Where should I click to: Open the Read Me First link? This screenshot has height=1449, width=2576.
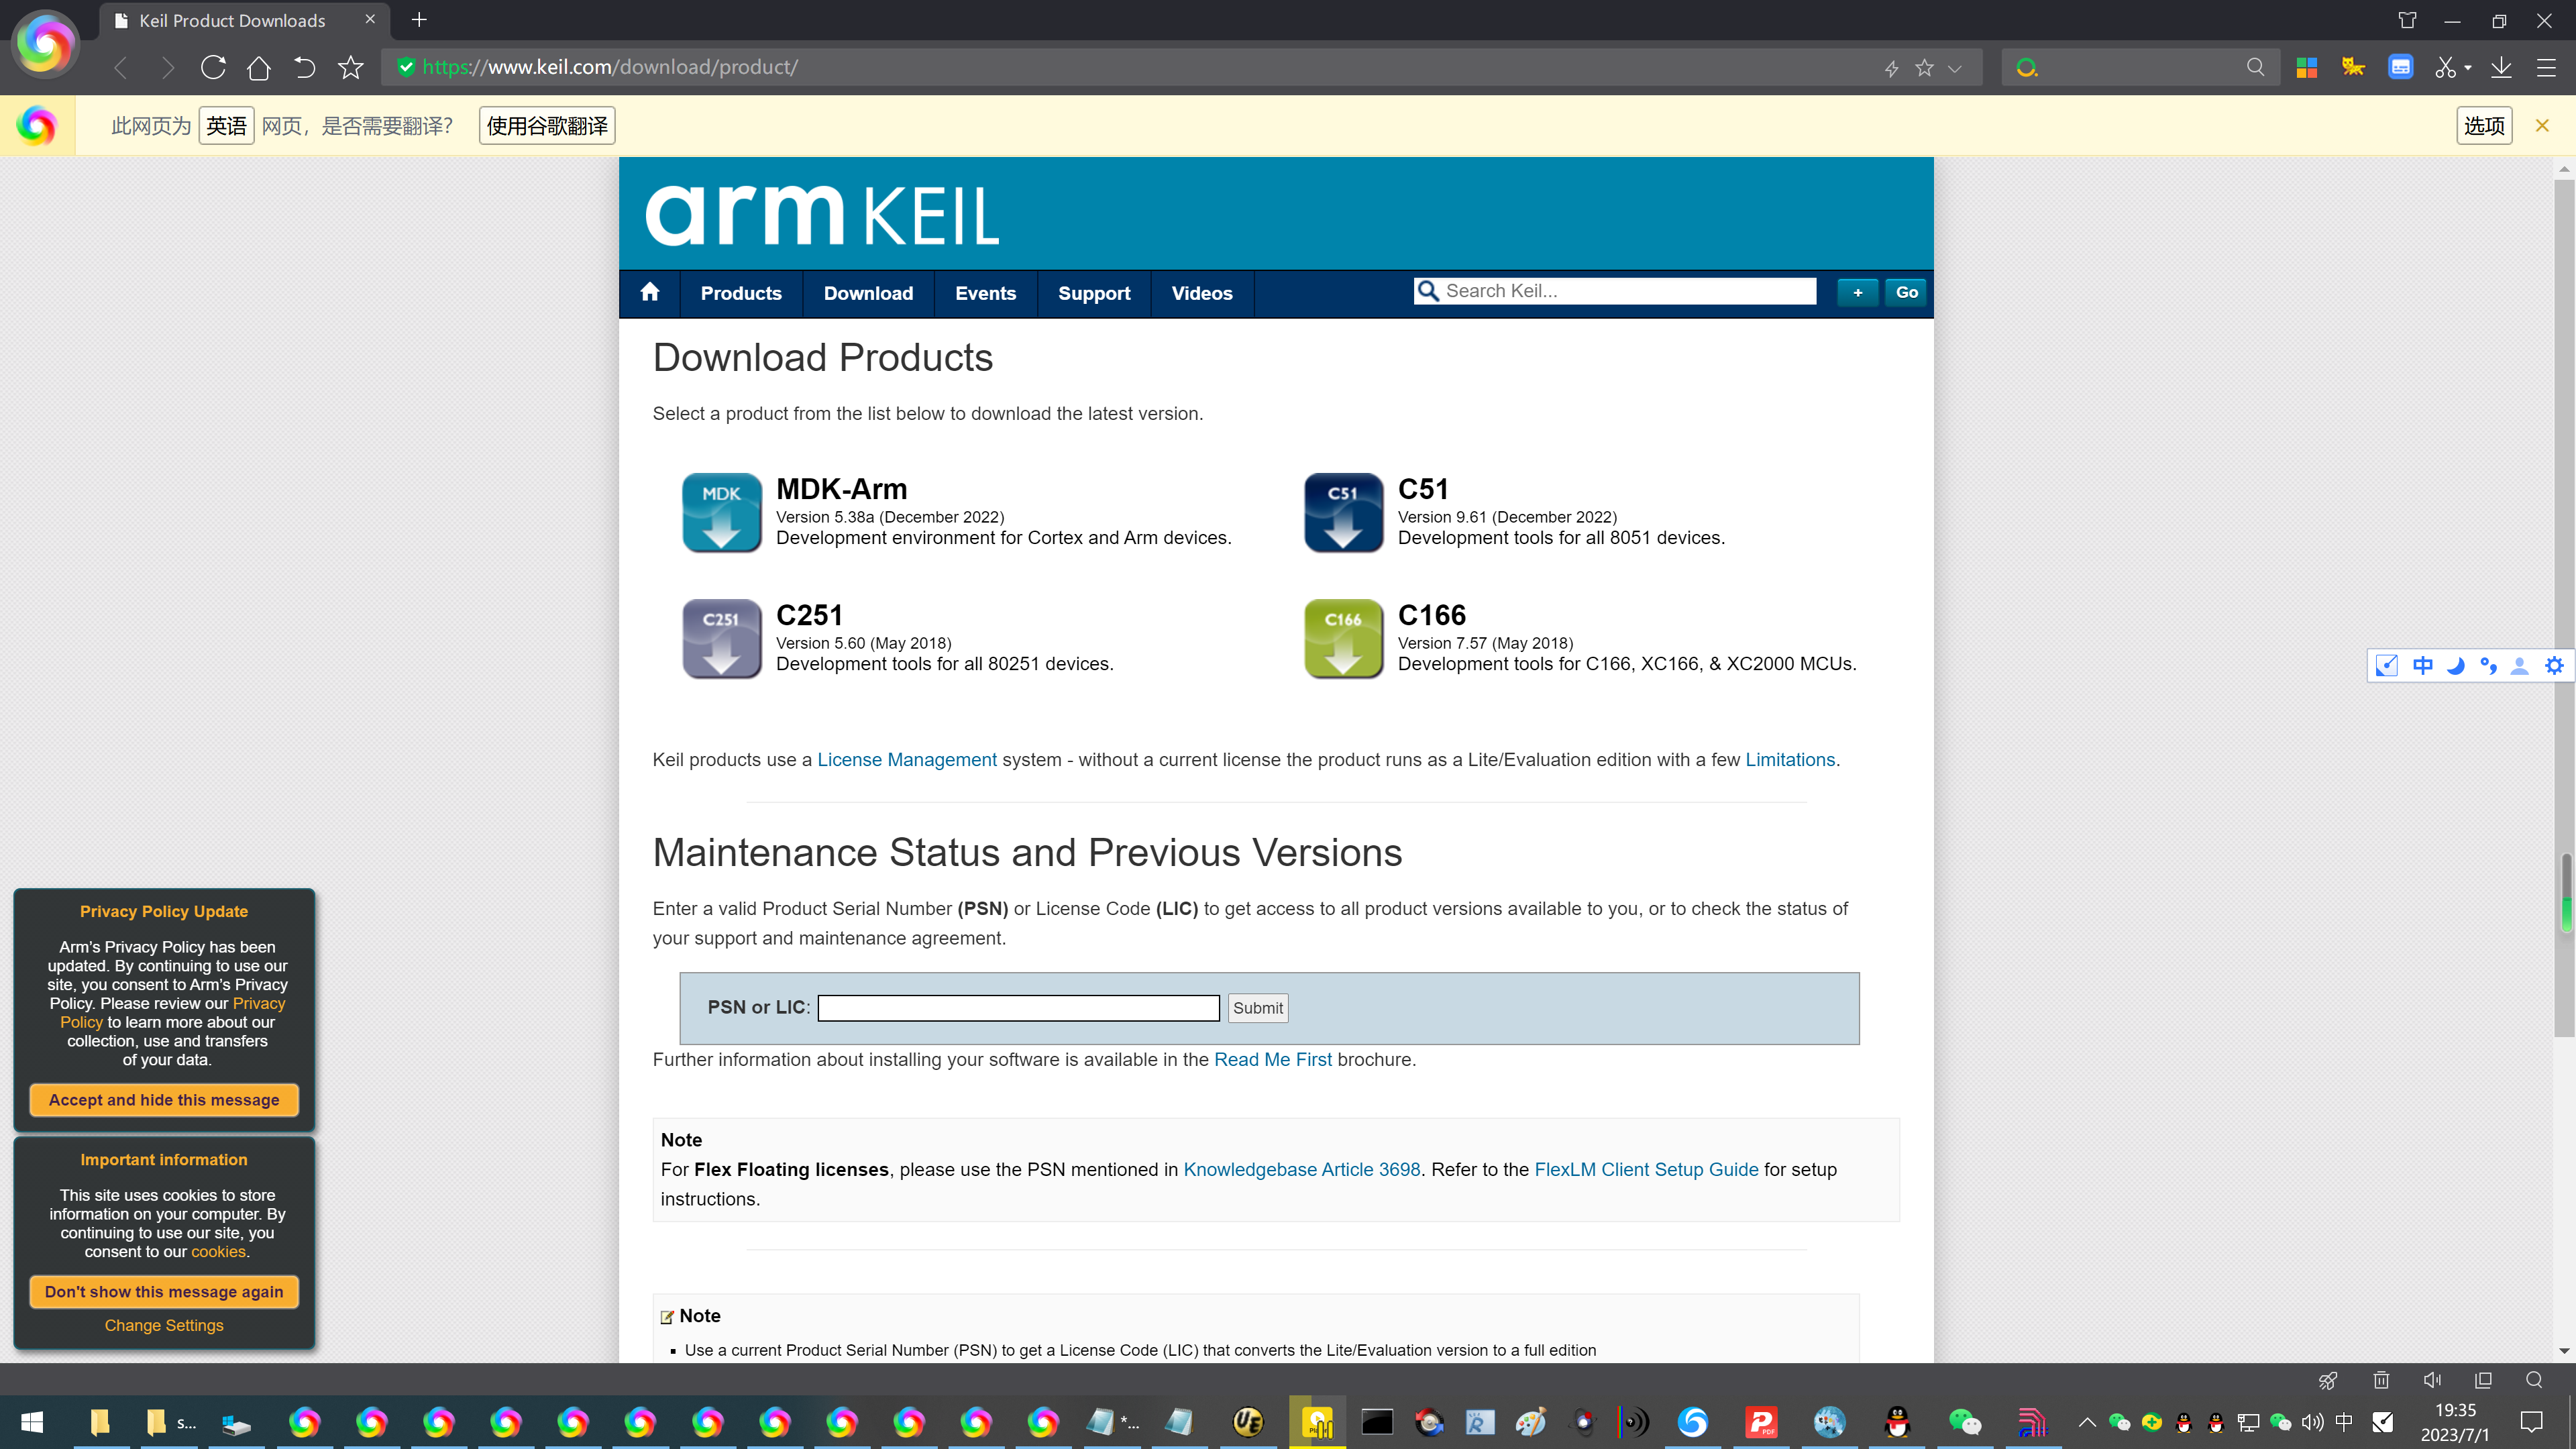pos(1272,1060)
